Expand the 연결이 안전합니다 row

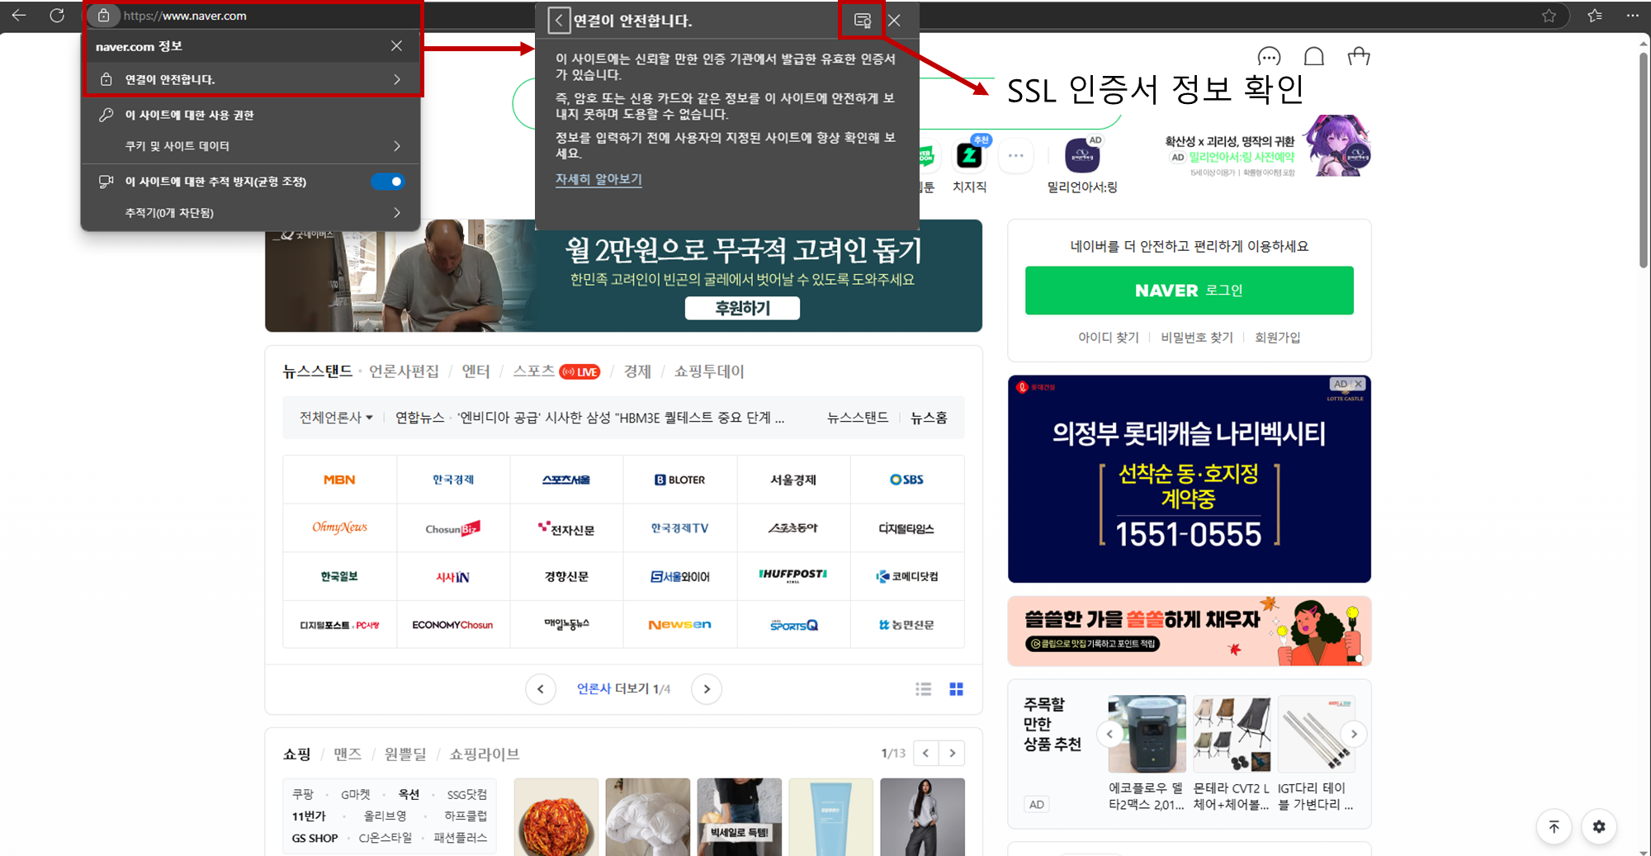tap(253, 79)
